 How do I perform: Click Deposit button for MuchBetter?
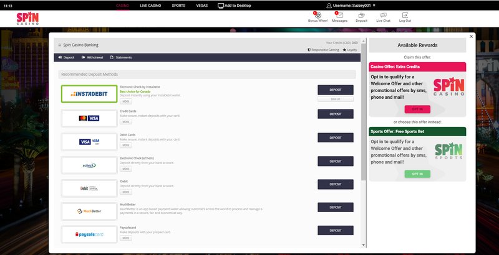click(336, 208)
